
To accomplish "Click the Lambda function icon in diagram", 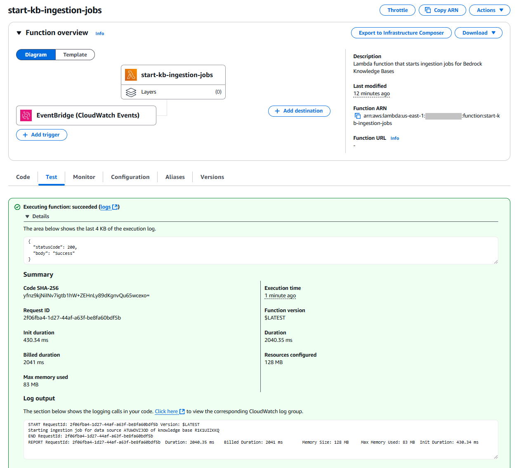I will tap(131, 75).
